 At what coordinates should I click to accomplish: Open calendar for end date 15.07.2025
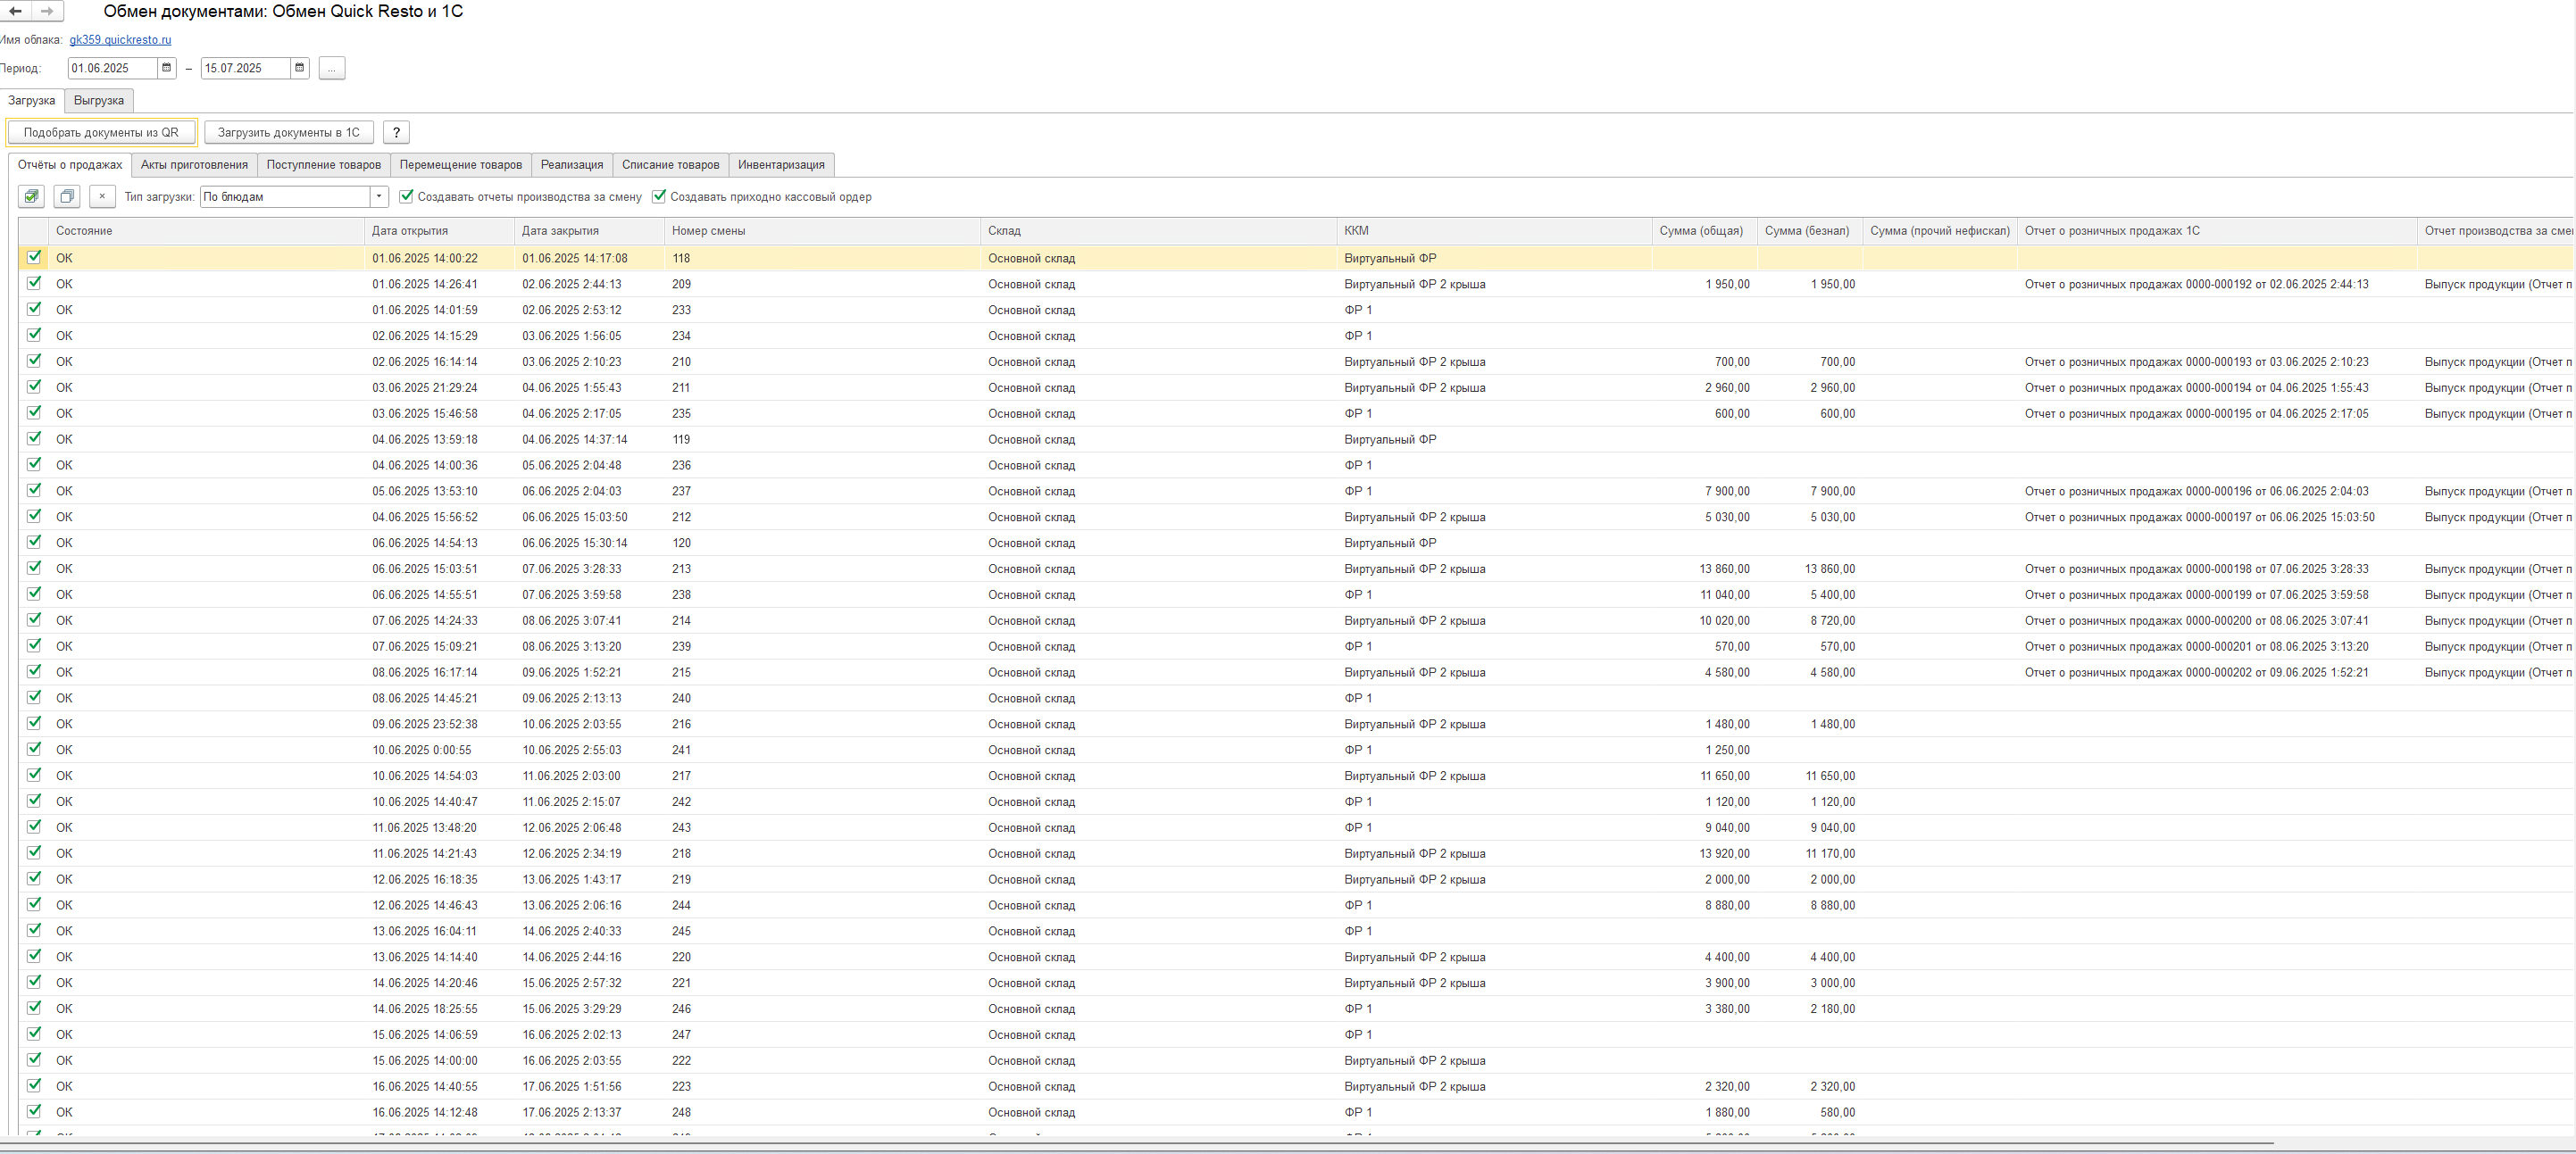299,68
